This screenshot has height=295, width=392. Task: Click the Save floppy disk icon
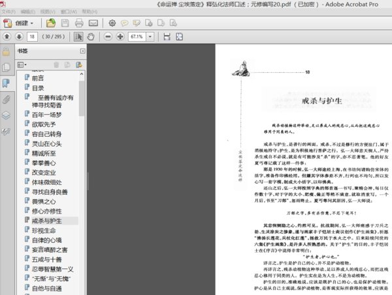point(65,23)
